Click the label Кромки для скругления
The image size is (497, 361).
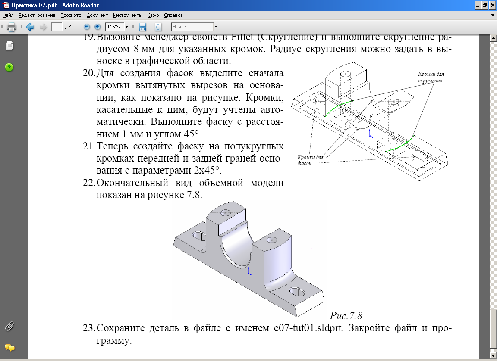[x=431, y=77]
